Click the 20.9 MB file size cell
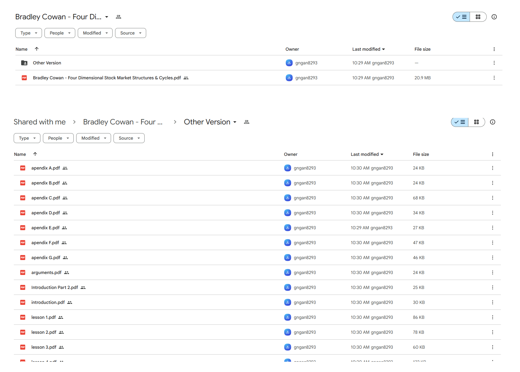520x372 pixels. click(x=422, y=78)
